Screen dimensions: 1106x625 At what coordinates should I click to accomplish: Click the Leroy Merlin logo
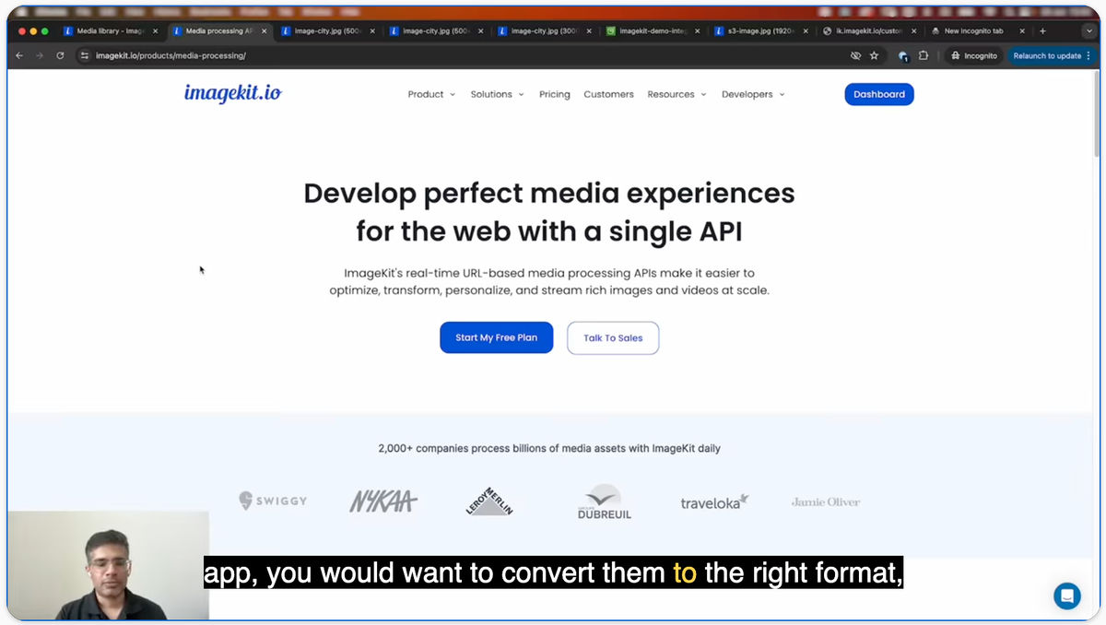coord(489,501)
